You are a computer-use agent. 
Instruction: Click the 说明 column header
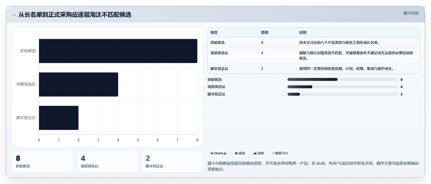point(303,33)
